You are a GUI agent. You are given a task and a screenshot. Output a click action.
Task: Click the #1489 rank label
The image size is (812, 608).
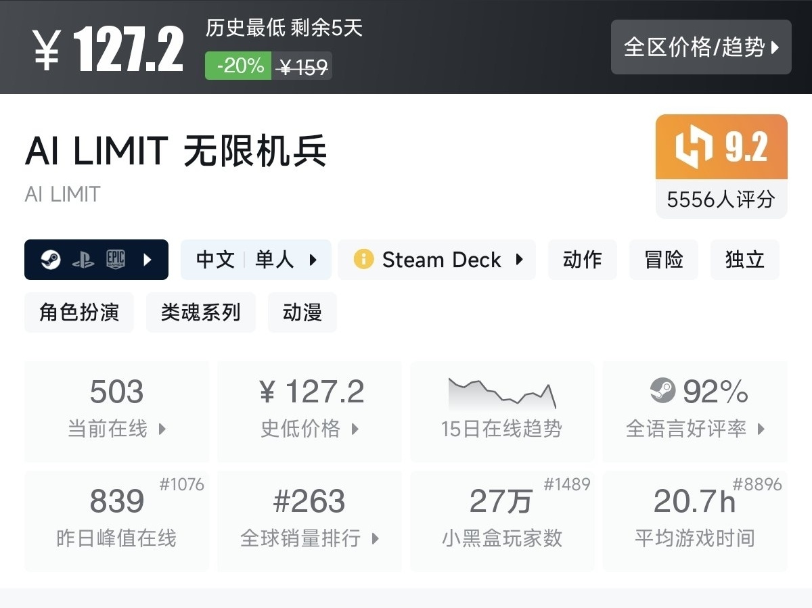(567, 484)
